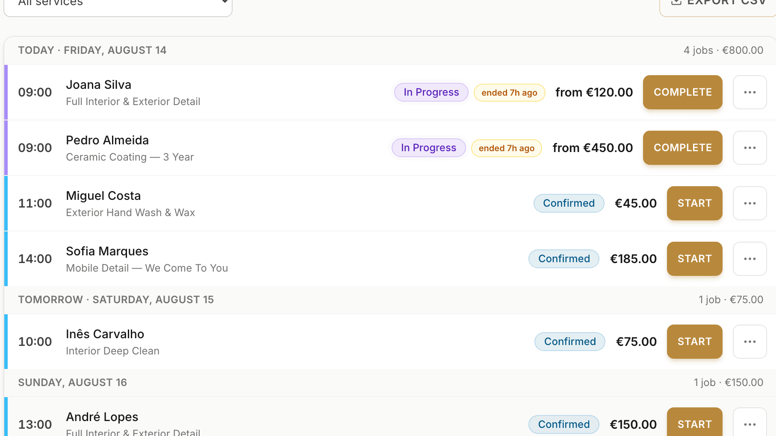
Task: Click the Confirmed badge for Miguel Costa
Action: tap(569, 203)
